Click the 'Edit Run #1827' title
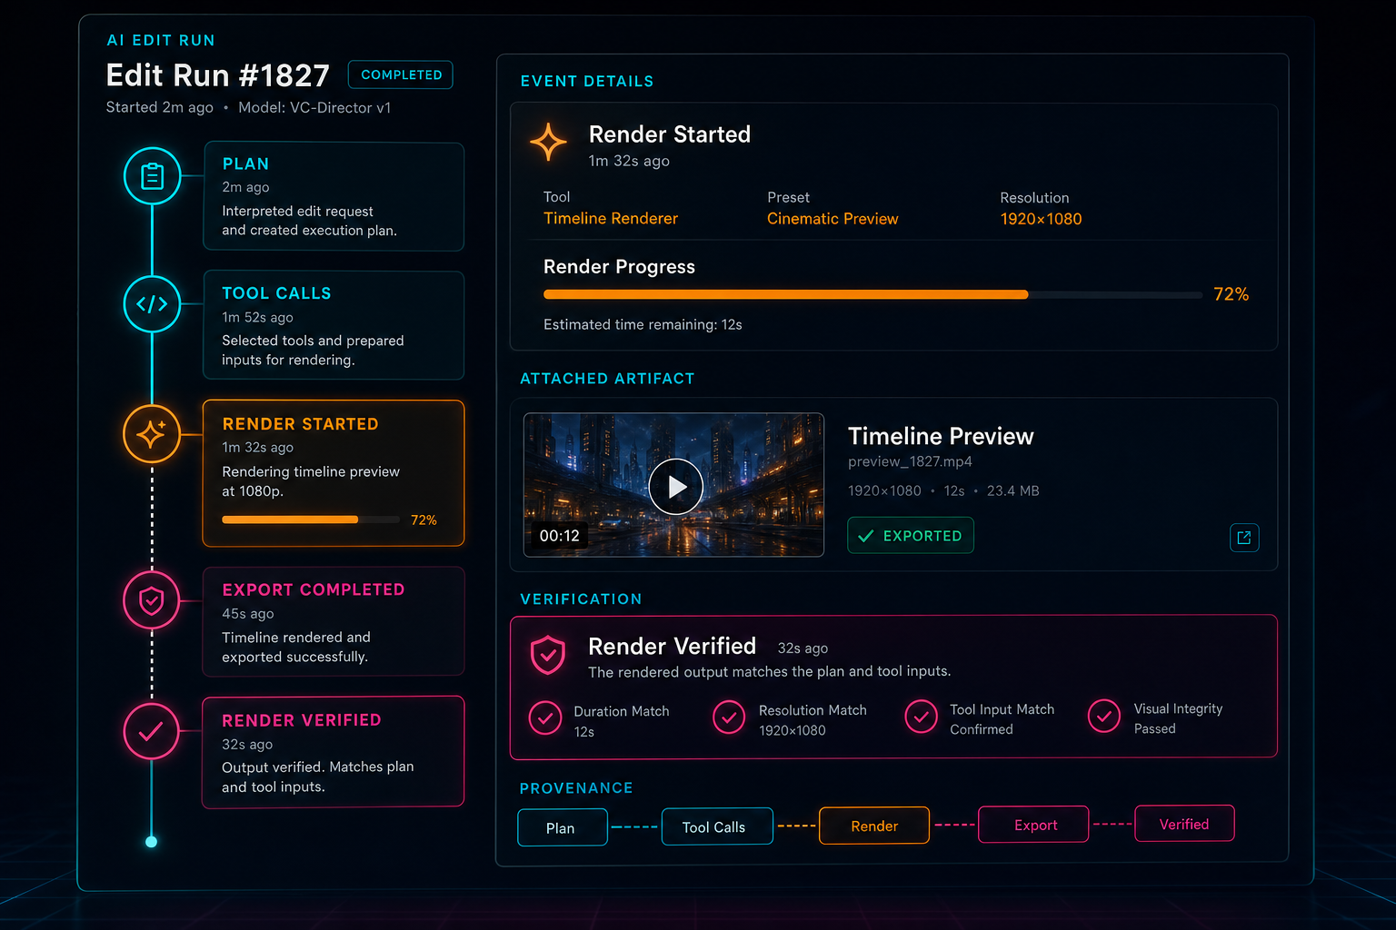 click(217, 75)
